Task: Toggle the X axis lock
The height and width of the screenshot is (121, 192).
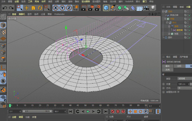Action: pyautogui.click(x=55, y=8)
